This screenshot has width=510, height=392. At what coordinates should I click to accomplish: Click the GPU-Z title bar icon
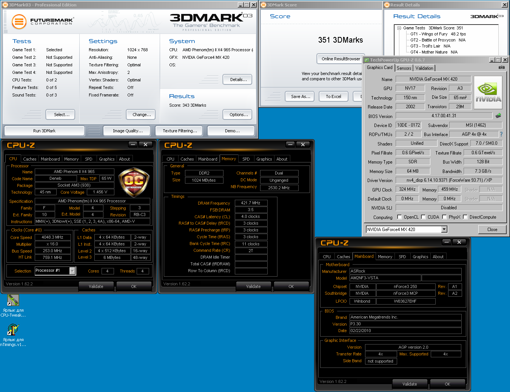click(366, 60)
